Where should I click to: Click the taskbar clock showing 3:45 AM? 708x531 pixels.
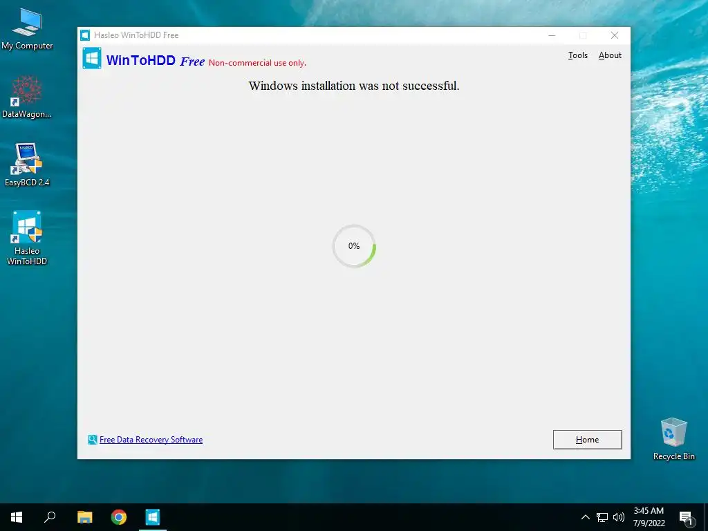click(x=649, y=511)
